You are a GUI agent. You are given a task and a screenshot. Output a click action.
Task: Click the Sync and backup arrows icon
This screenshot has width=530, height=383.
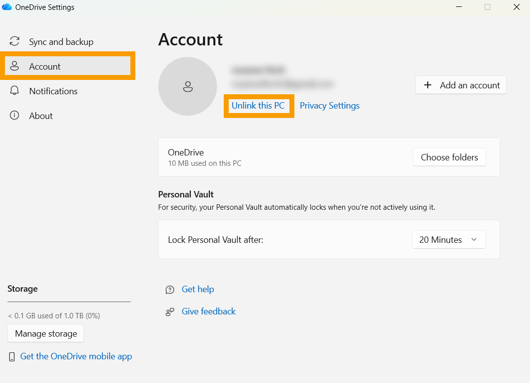pos(15,41)
